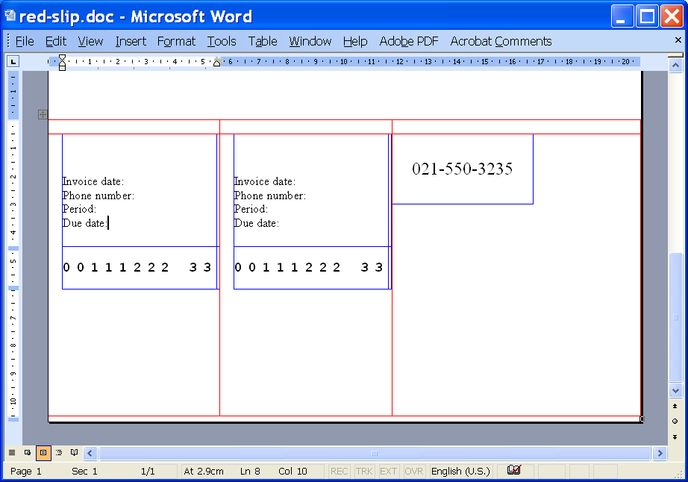Click the 'Page 1' status bar entry
Image resolution: width=688 pixels, height=482 pixels.
[x=26, y=472]
